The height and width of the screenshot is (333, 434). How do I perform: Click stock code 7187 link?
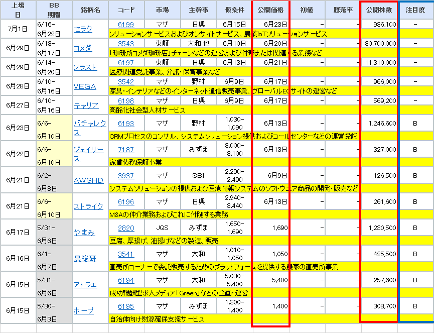click(x=126, y=149)
